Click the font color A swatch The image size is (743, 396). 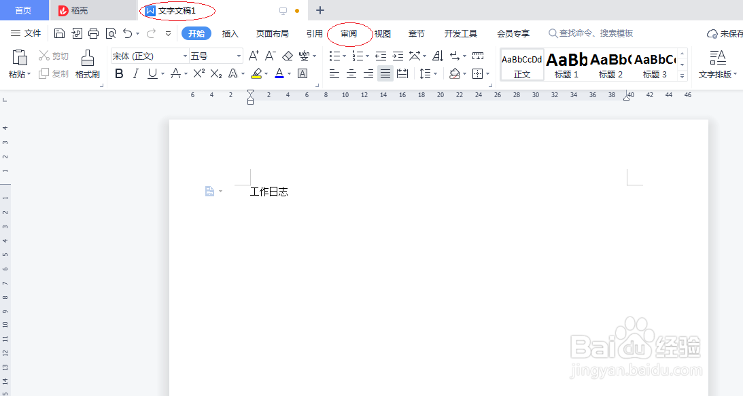click(279, 73)
